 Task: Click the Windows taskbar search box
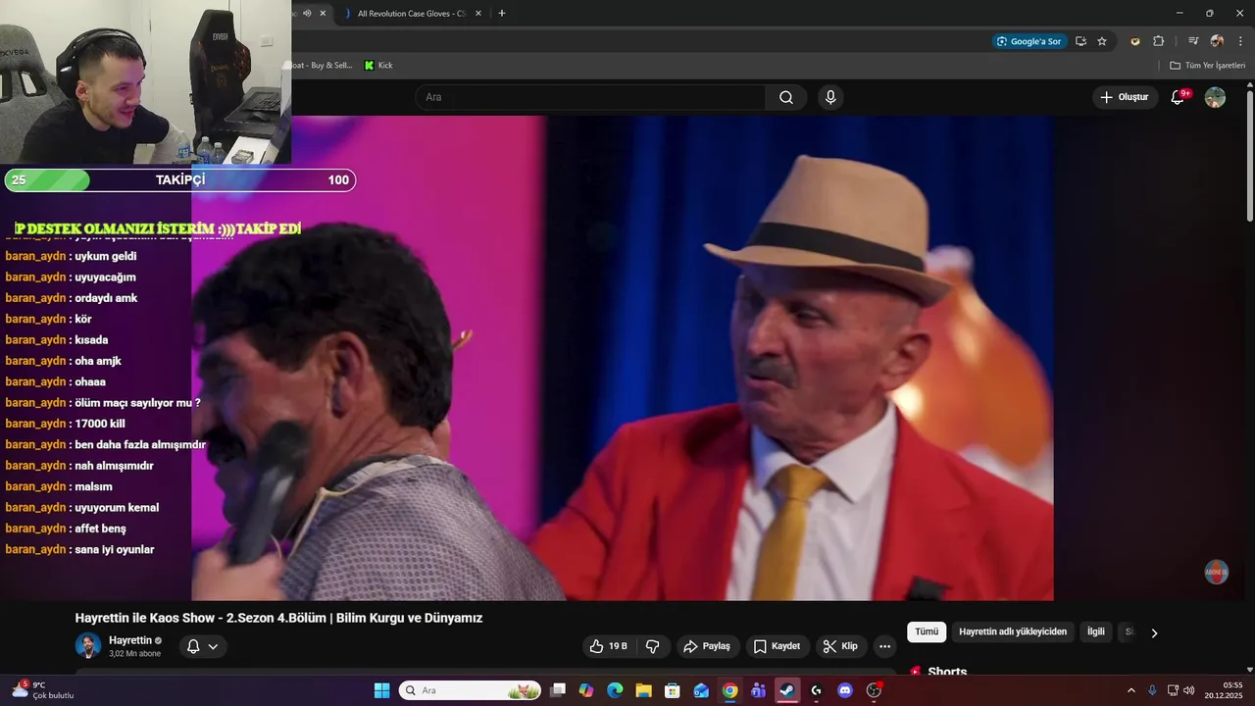471,690
